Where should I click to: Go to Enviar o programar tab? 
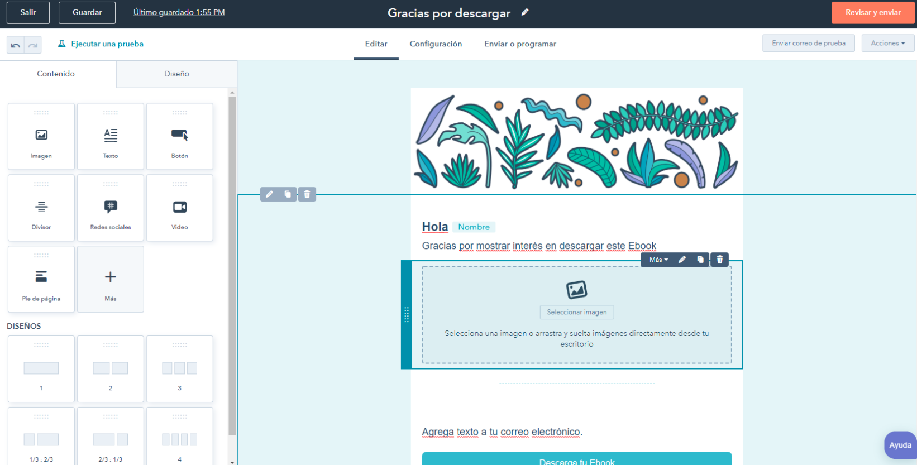coord(520,44)
